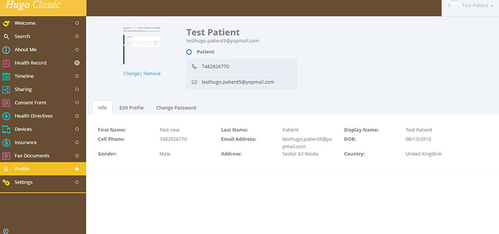Click the address value Sector 62 Noida
This screenshot has height=234, width=499.
(x=300, y=154)
